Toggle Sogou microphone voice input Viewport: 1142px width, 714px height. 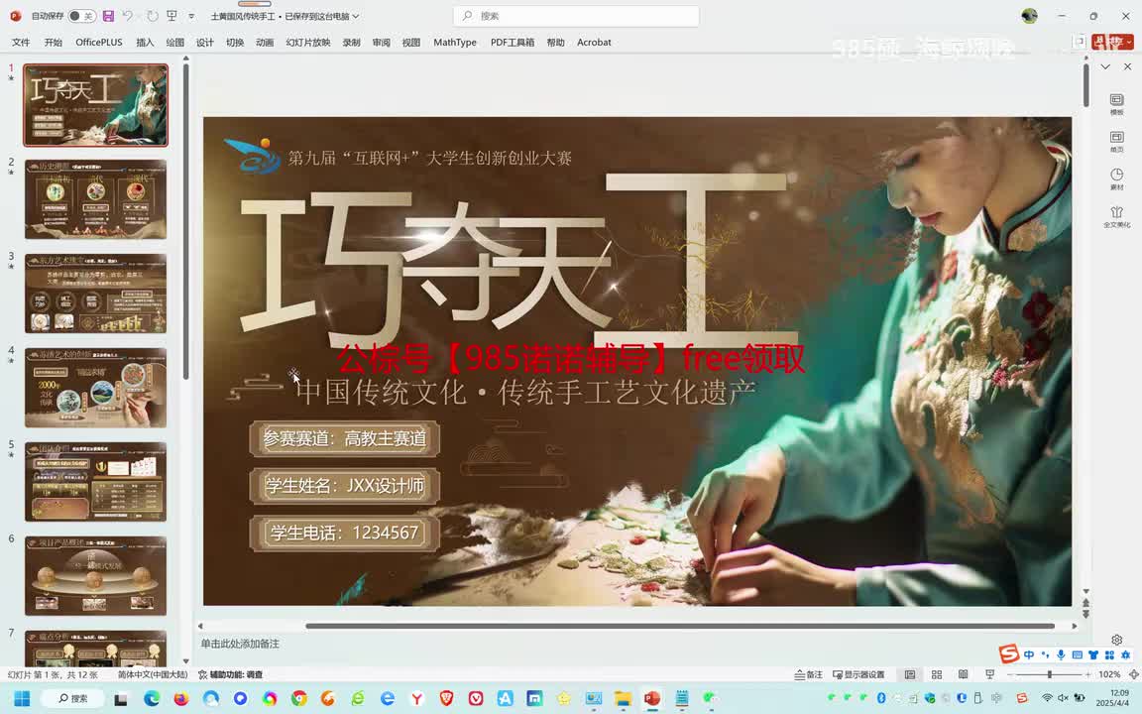click(x=1061, y=654)
